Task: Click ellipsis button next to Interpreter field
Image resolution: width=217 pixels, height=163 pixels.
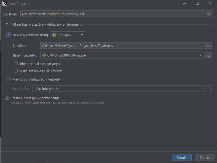Action: [x=208, y=89]
